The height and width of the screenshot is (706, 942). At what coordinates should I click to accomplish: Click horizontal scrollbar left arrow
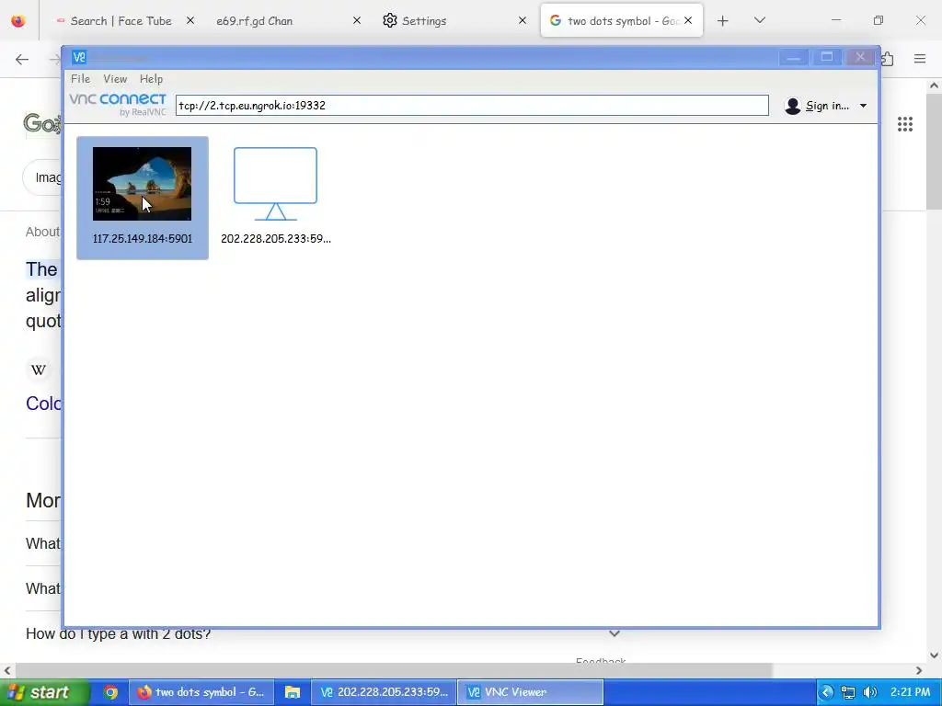click(x=7, y=670)
